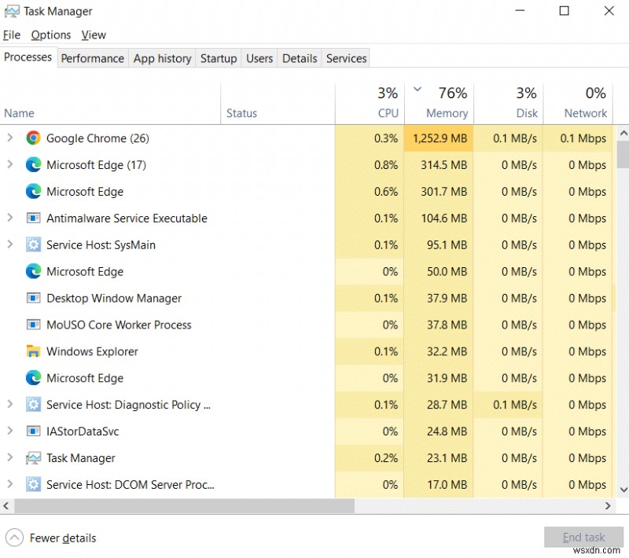Click the End task button
This screenshot has height=558, width=629.
click(x=583, y=537)
